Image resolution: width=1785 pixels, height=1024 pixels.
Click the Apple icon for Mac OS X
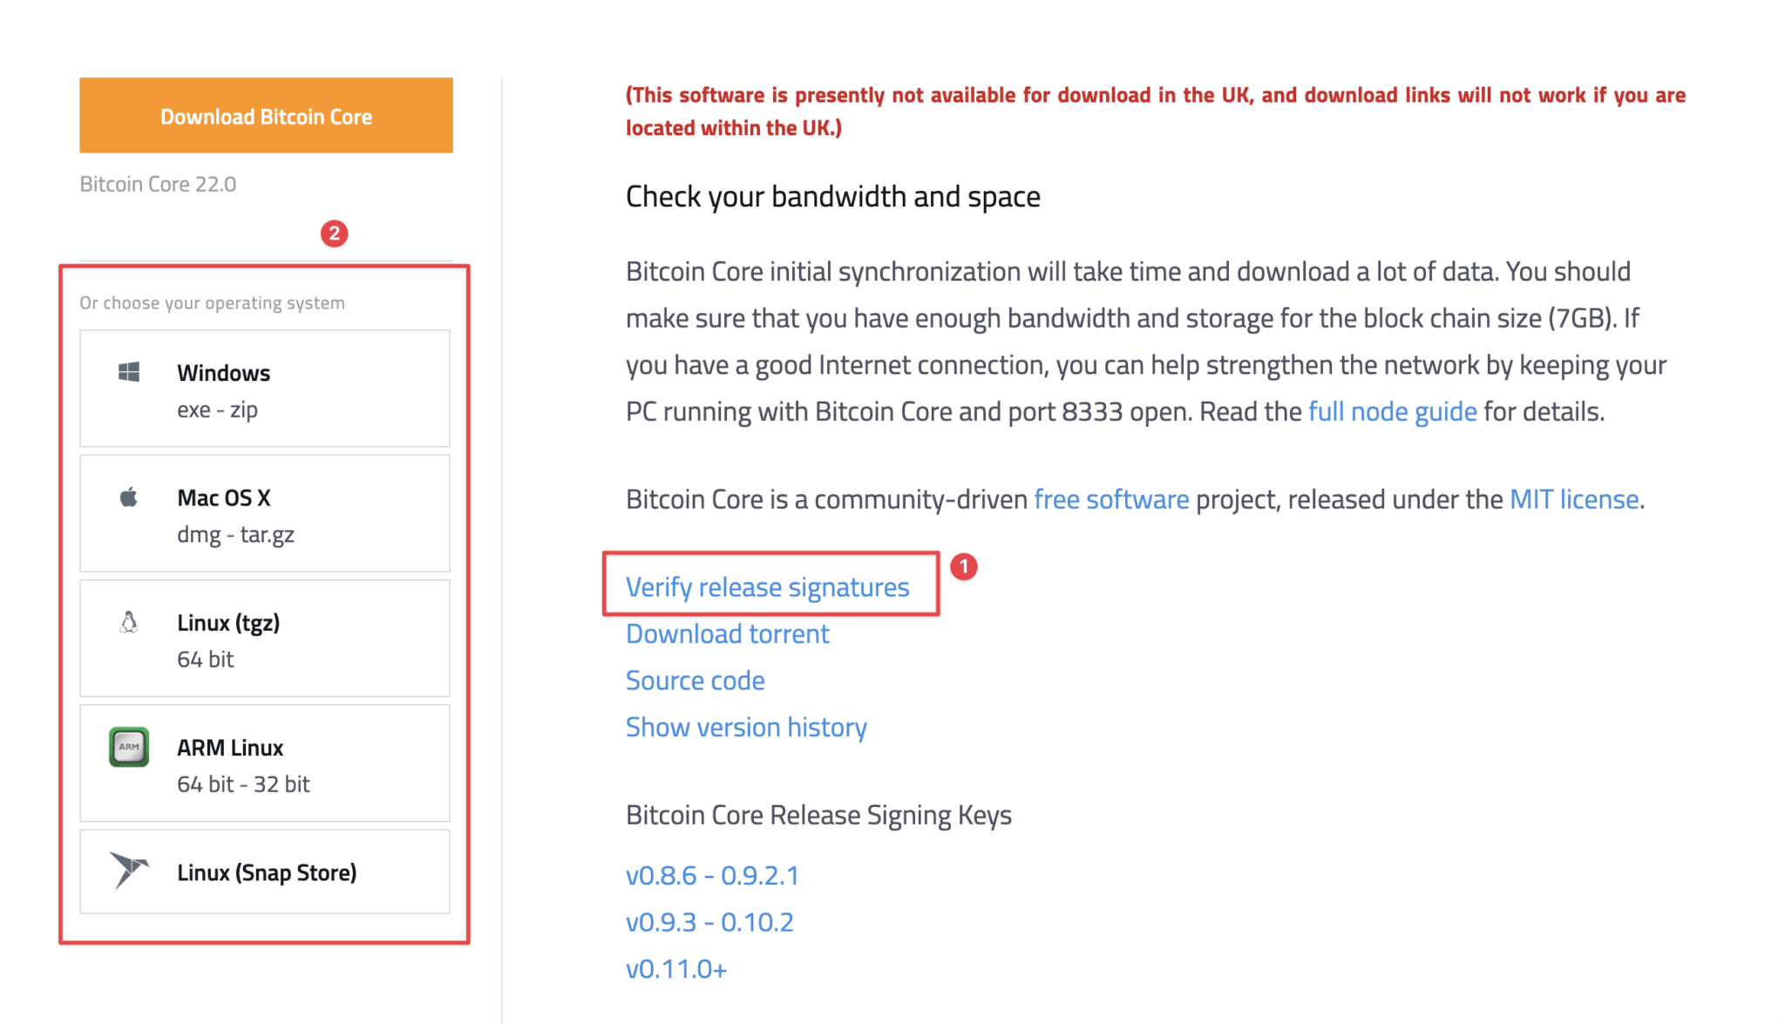click(128, 496)
